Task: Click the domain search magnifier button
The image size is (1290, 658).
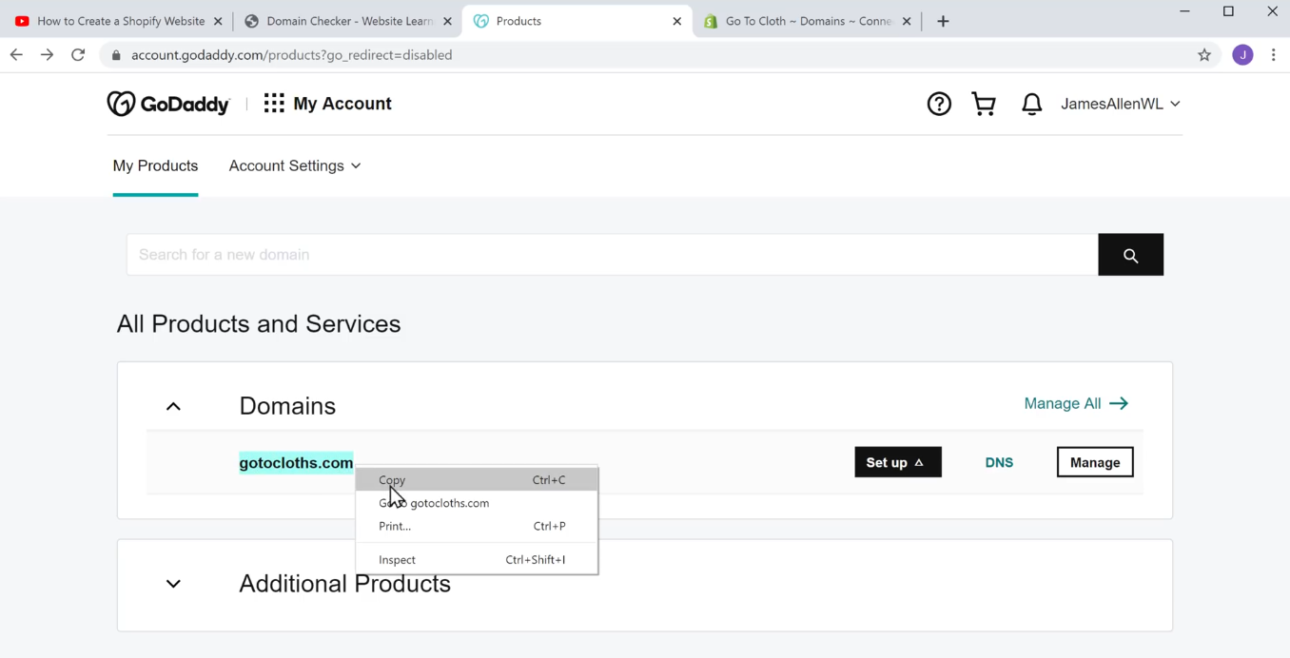Action: pos(1130,255)
